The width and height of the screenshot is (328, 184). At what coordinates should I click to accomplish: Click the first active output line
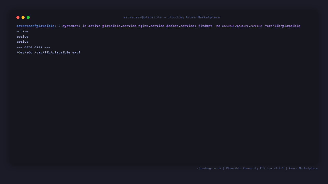pos(22,31)
